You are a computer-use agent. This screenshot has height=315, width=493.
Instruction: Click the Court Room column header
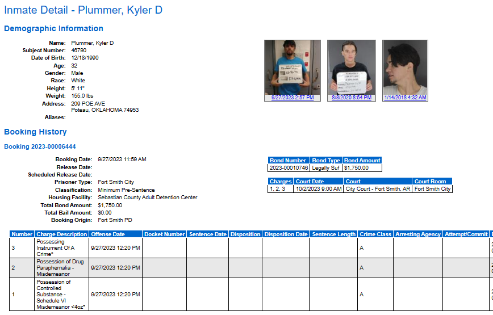(432, 182)
